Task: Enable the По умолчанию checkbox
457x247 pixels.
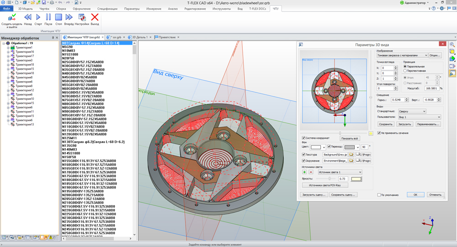Action: 379,195
